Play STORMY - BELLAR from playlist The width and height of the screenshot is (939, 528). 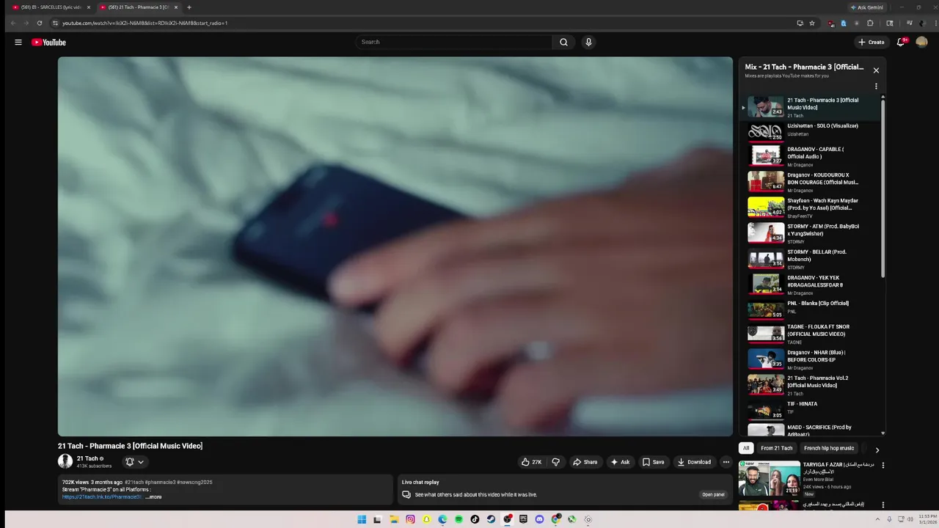[x=811, y=259]
